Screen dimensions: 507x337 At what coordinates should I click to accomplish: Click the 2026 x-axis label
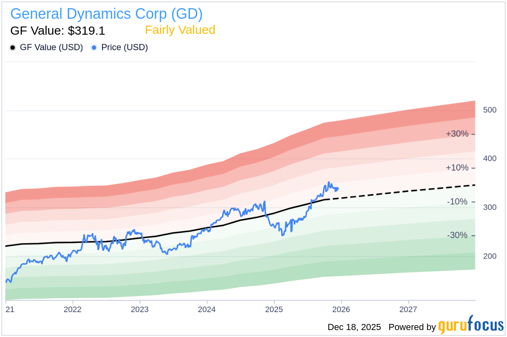341,309
